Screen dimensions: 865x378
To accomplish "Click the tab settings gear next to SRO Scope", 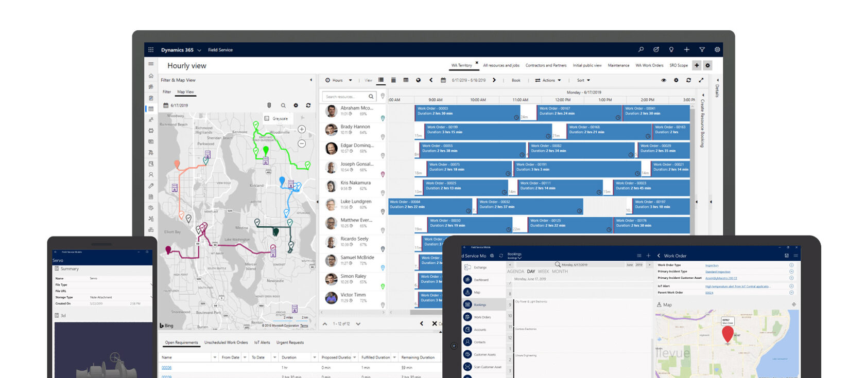I will coord(707,65).
